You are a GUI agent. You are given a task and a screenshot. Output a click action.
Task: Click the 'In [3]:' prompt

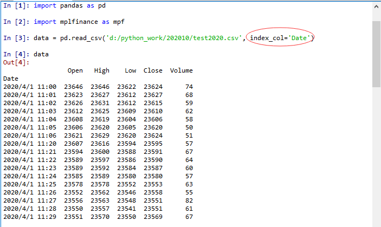(x=16, y=38)
